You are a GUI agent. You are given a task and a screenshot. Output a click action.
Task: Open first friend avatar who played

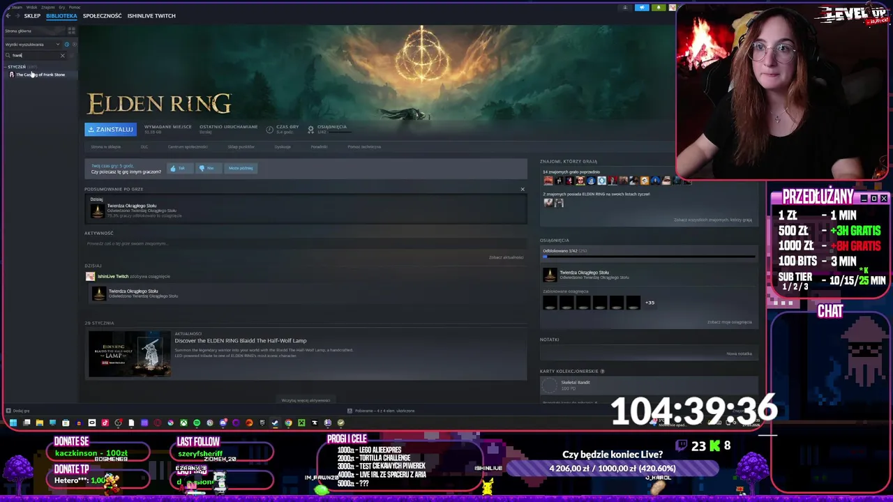pyautogui.click(x=548, y=181)
